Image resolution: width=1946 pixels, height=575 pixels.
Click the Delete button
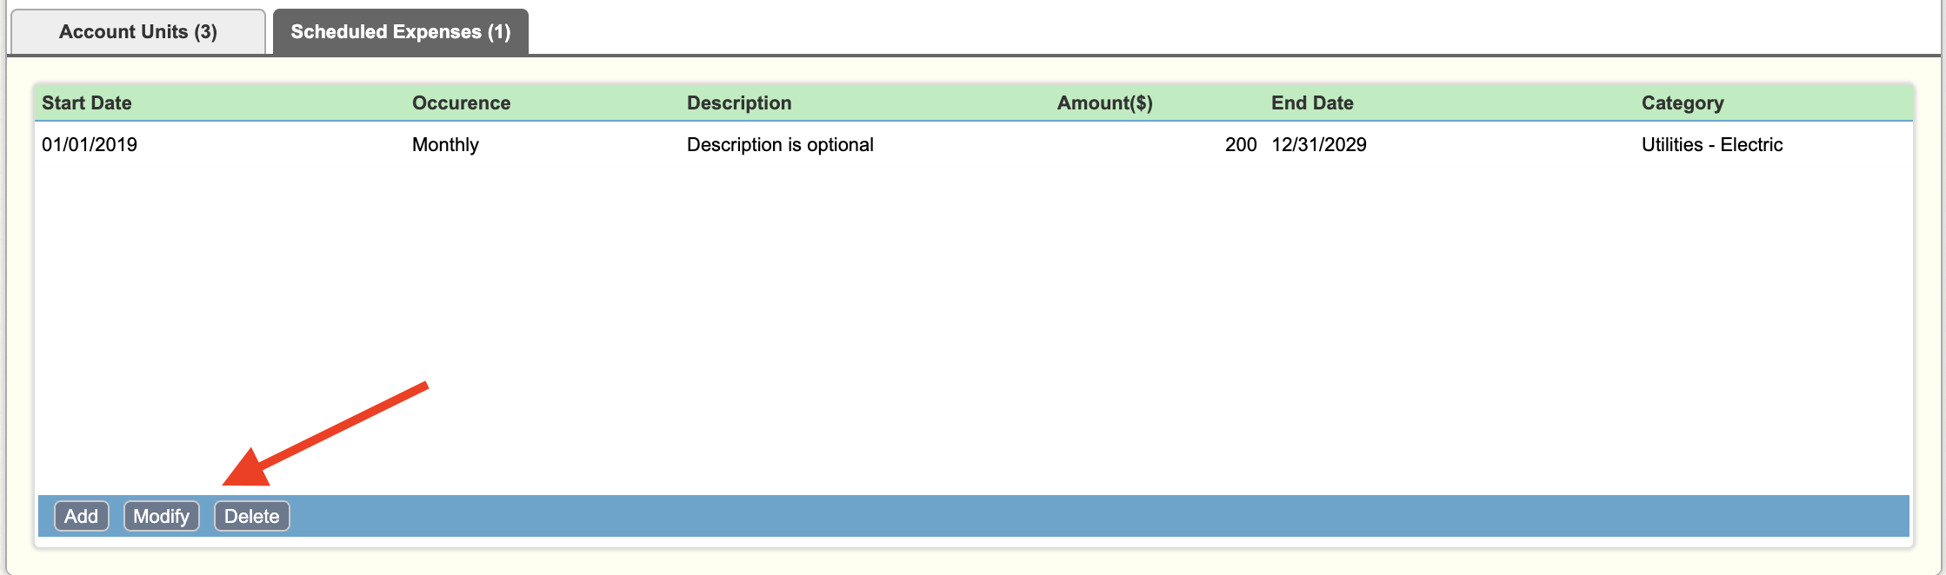pyautogui.click(x=252, y=516)
